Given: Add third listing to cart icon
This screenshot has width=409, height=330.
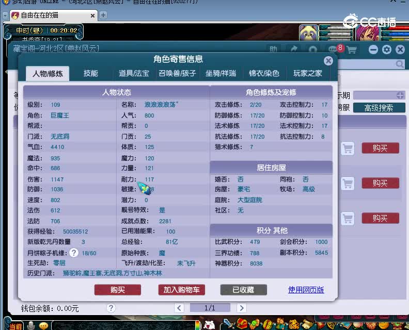Looking at the screenshot, I should click(348, 218).
